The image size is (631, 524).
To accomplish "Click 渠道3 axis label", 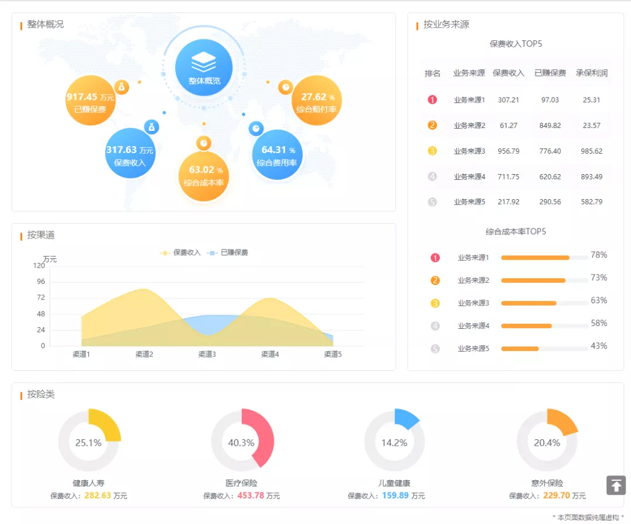I will pyautogui.click(x=207, y=354).
